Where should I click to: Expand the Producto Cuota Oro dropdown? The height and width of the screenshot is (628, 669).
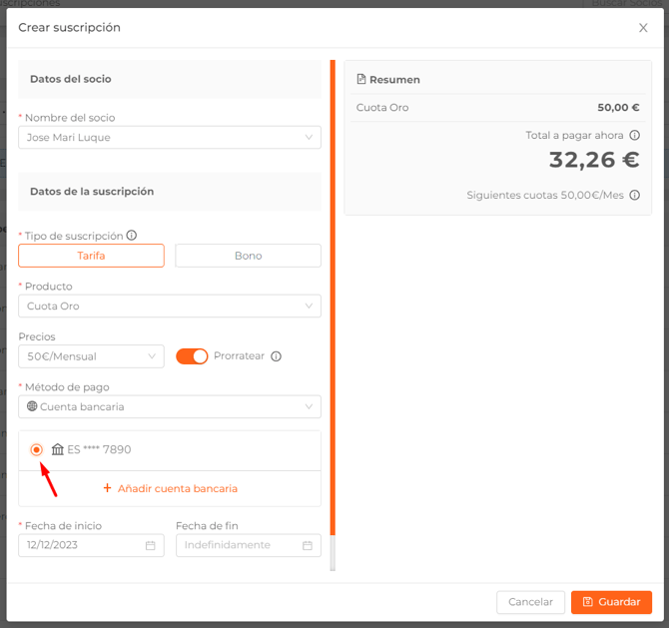[170, 307]
